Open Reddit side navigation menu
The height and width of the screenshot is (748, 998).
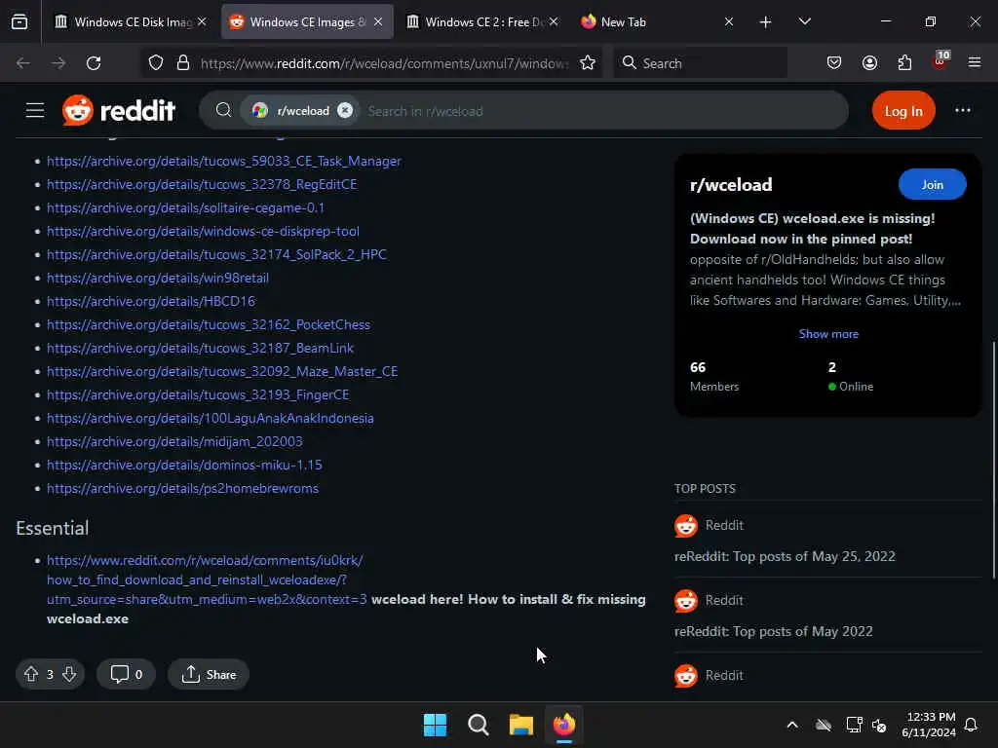pos(35,111)
